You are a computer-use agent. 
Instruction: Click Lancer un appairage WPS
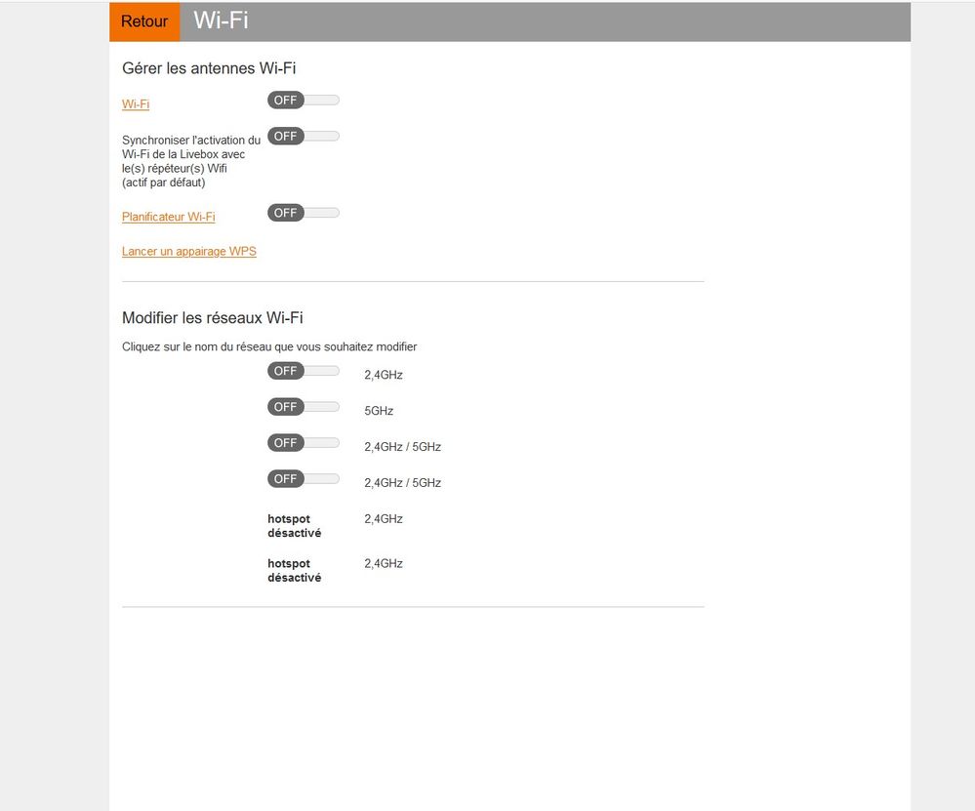[189, 251]
